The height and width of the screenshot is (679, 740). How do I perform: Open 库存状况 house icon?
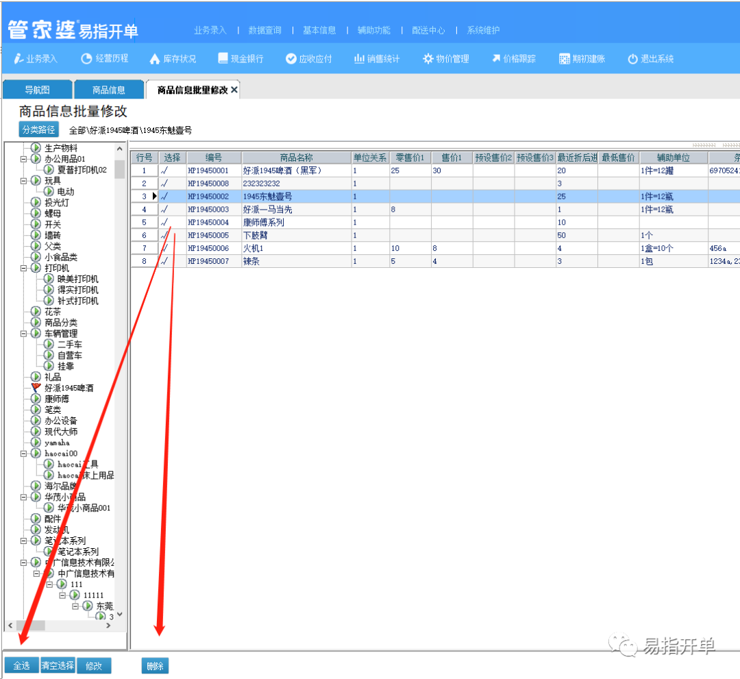coord(155,59)
